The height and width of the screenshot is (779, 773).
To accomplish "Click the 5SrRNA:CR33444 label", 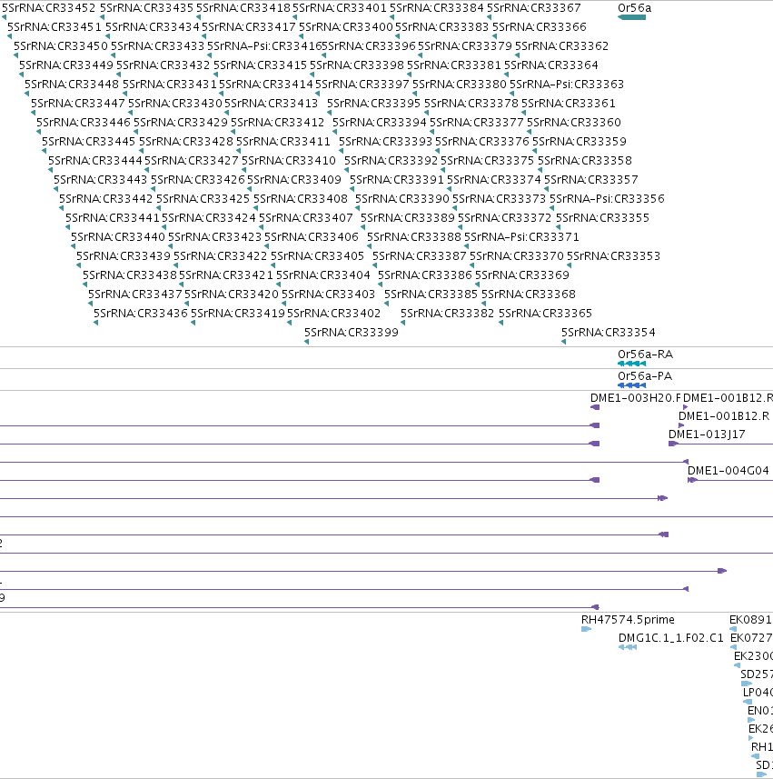I will coord(94,161).
